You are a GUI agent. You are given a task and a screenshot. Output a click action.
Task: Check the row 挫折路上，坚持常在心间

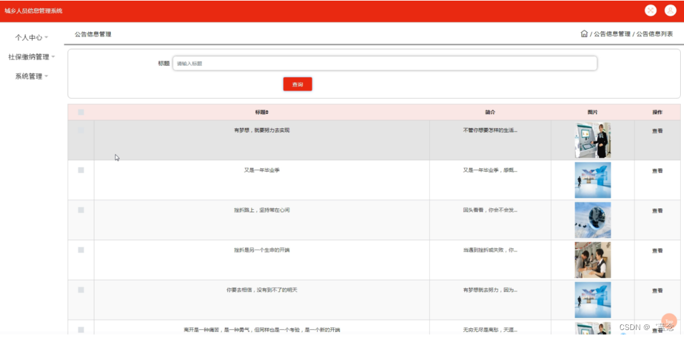point(80,210)
